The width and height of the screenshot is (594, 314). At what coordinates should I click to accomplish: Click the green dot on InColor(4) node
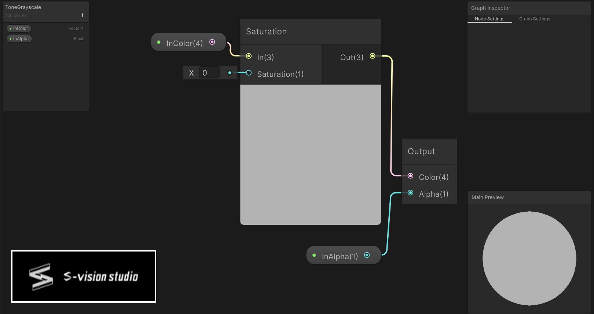pyautogui.click(x=159, y=42)
